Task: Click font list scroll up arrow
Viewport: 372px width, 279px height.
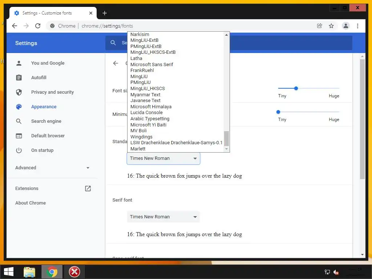Action: pos(227,35)
